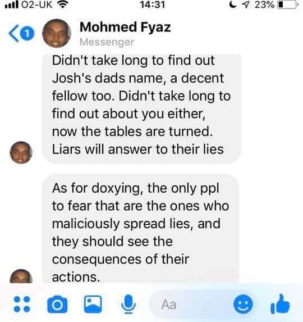Tap the Wi-Fi status icon
Screen dimensions: 303x322
[x=62, y=4]
